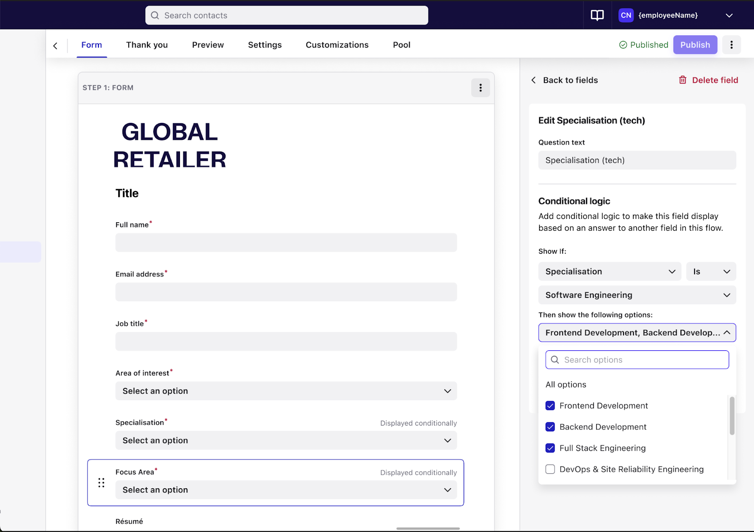Click the form Title heading
The height and width of the screenshot is (532, 754).
[x=127, y=193]
